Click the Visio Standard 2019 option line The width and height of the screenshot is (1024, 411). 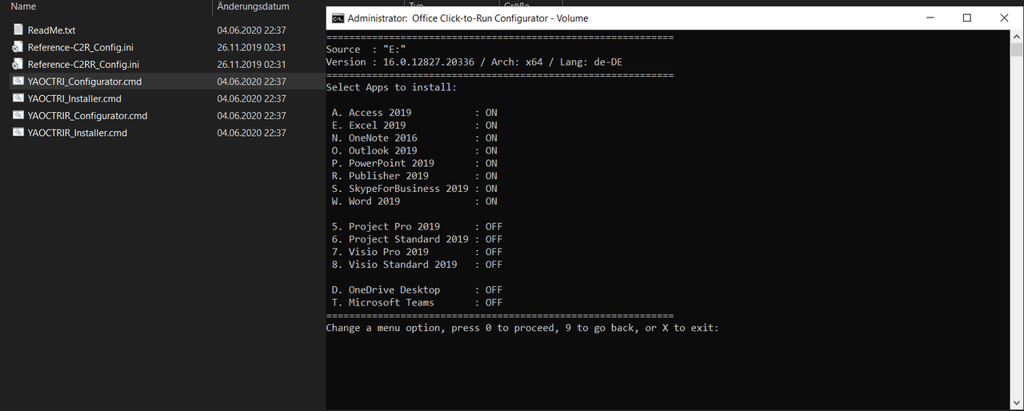tap(417, 265)
